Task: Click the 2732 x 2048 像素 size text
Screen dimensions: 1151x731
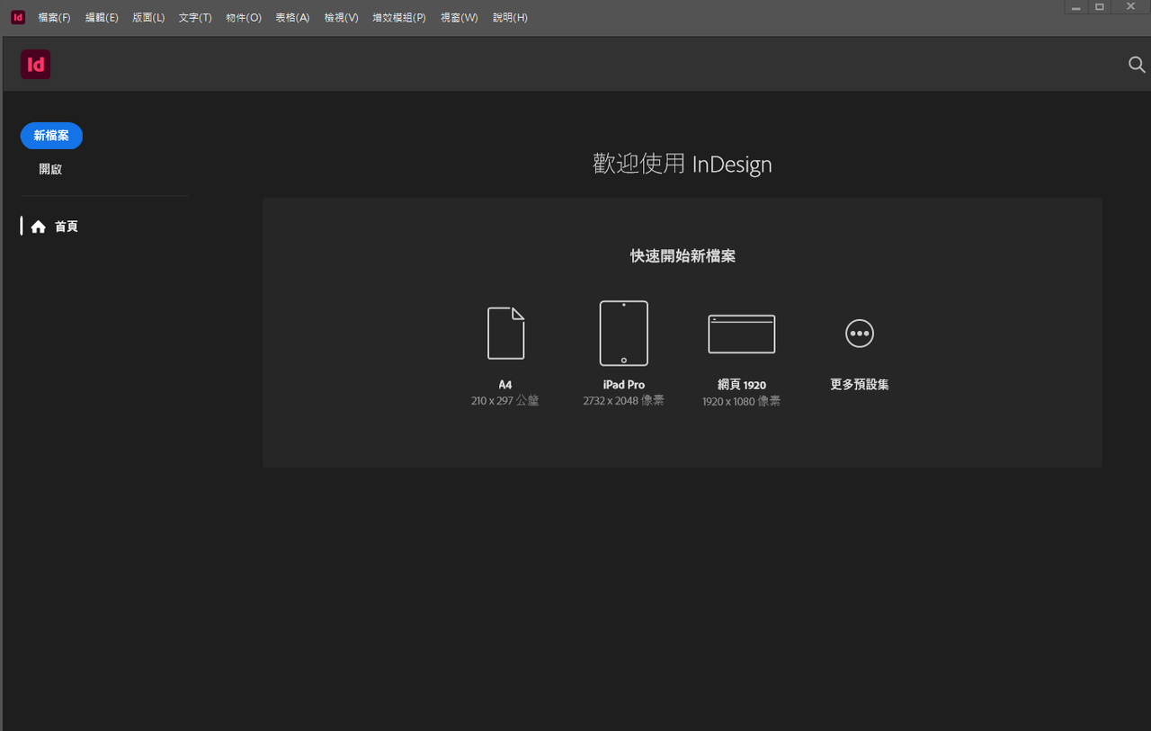Action: point(624,401)
